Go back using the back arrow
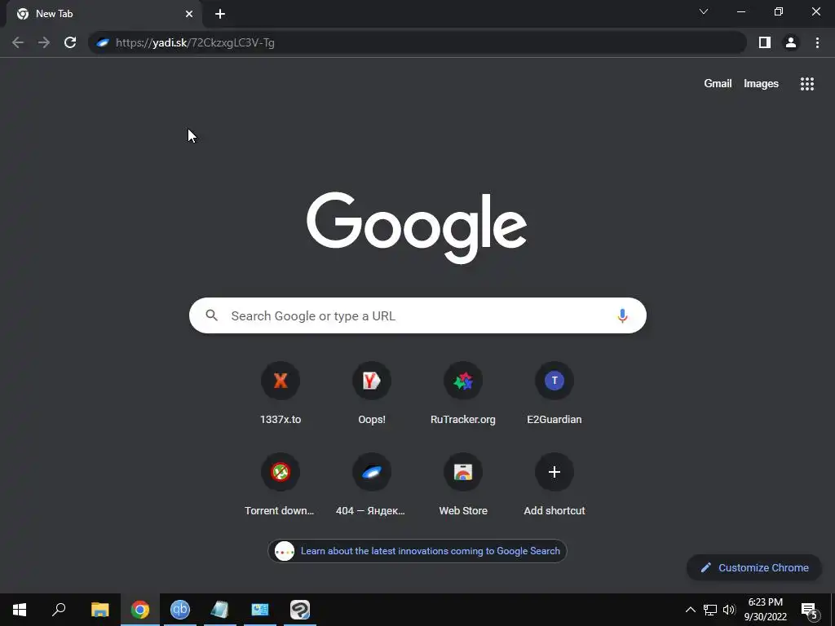The height and width of the screenshot is (626, 835). pos(18,42)
